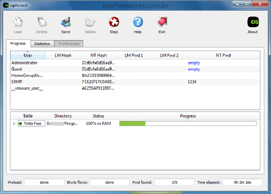Click the LM Pwd 2 column header

click(169, 55)
